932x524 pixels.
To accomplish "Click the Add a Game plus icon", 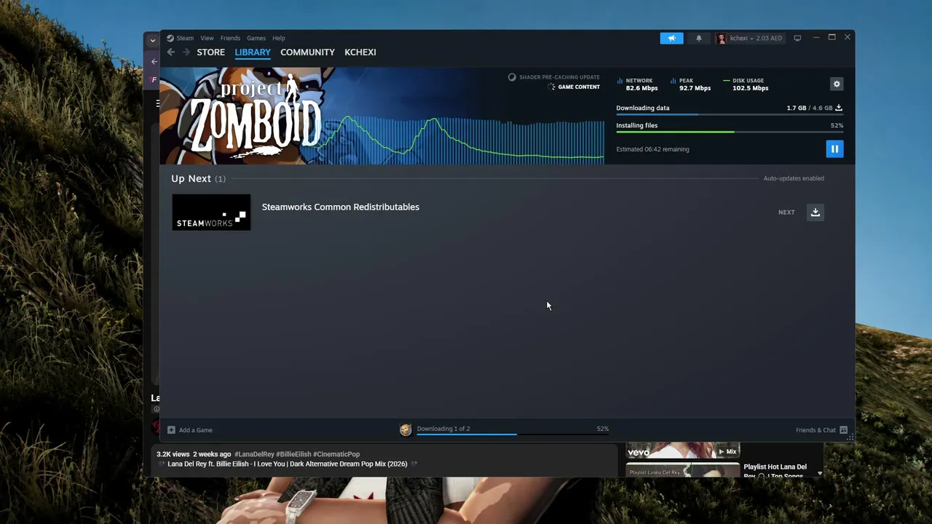I will [171, 430].
